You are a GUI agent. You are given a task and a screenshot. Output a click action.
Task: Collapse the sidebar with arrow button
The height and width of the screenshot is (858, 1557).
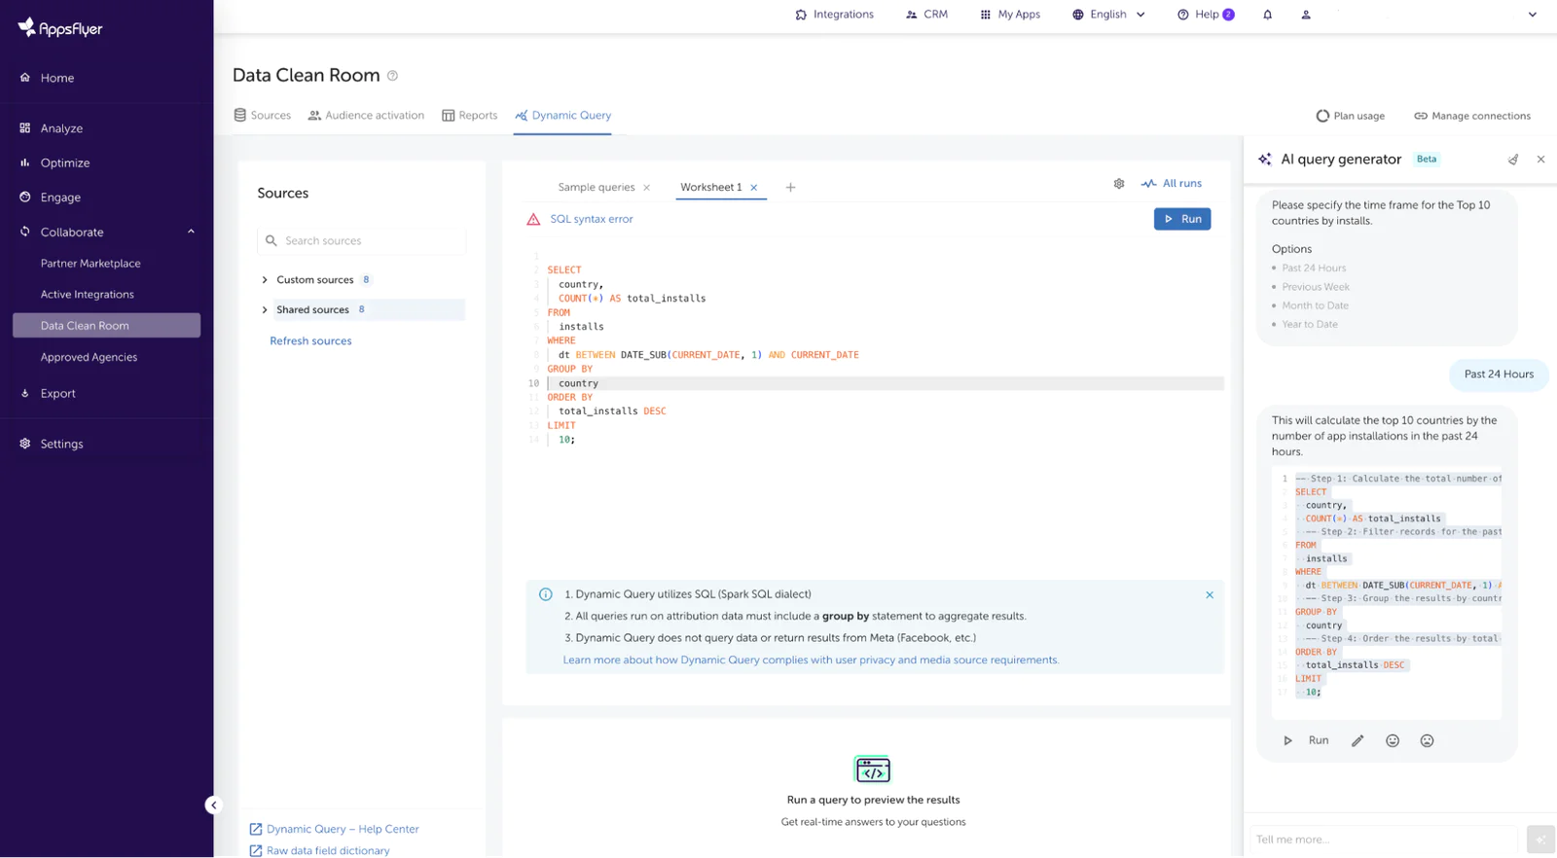tap(214, 805)
